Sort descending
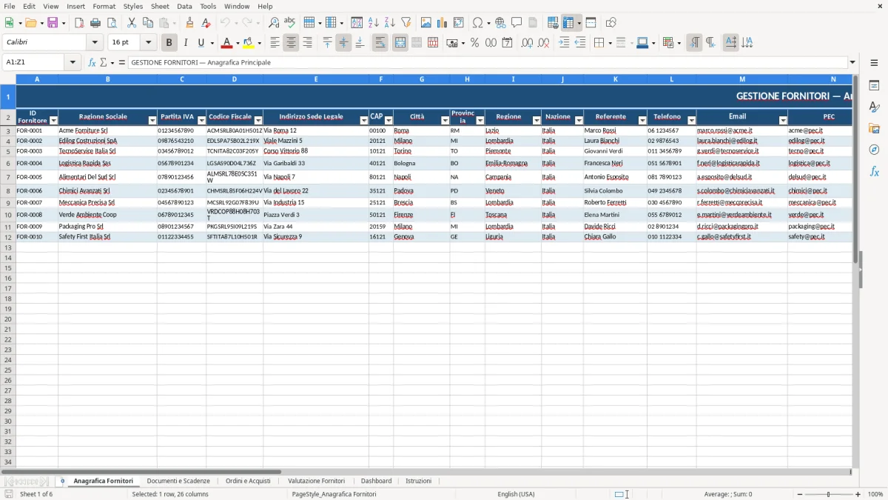 (390, 23)
